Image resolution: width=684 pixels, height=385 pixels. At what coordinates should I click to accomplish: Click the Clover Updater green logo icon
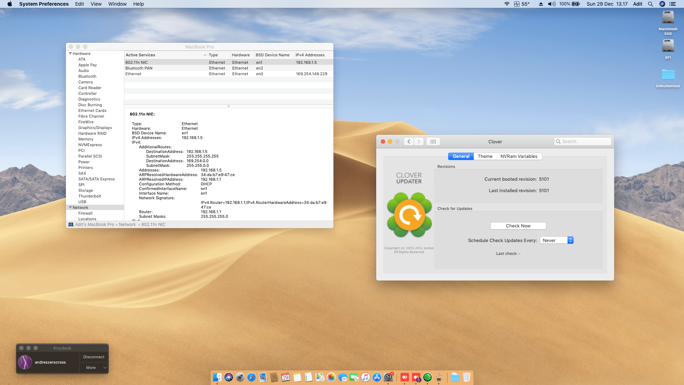click(409, 215)
